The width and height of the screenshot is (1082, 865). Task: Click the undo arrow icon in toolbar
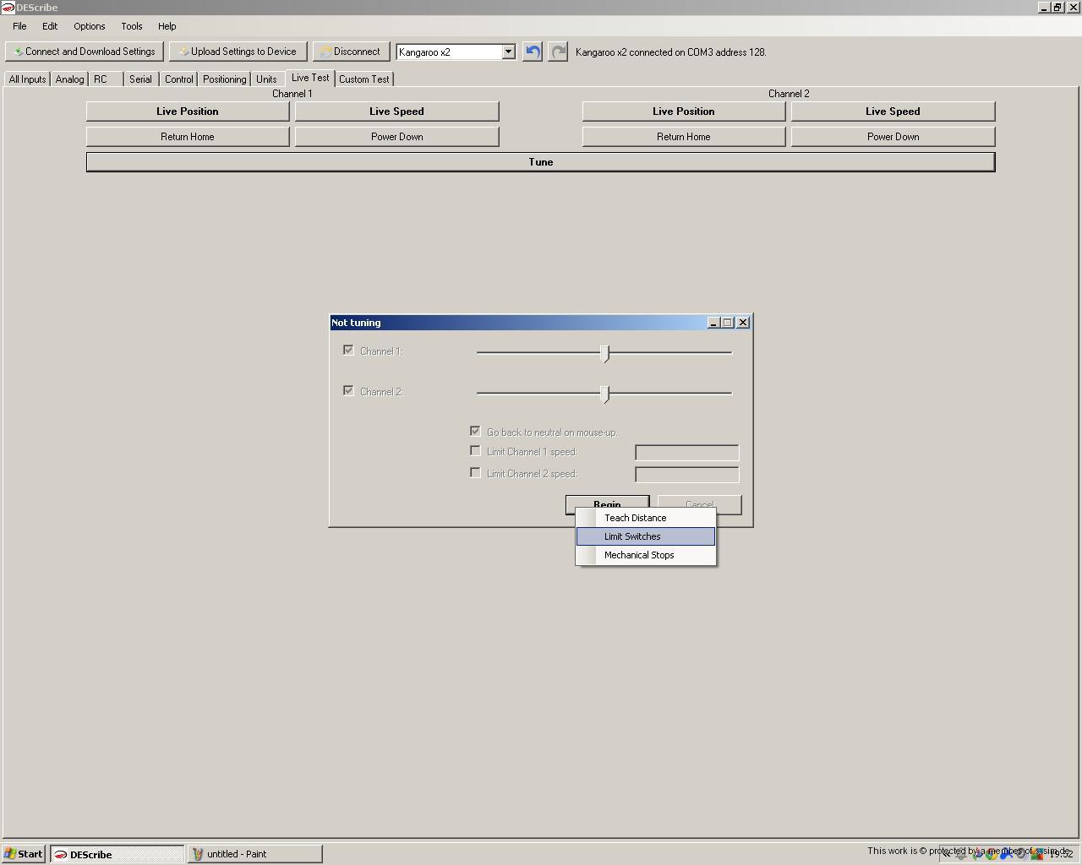click(x=532, y=52)
